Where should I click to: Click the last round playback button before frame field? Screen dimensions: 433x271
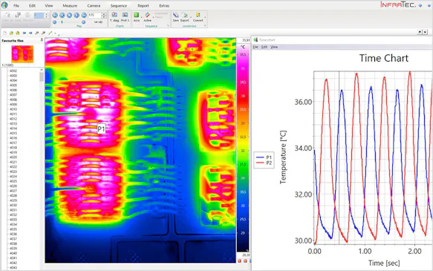[x=84, y=15]
